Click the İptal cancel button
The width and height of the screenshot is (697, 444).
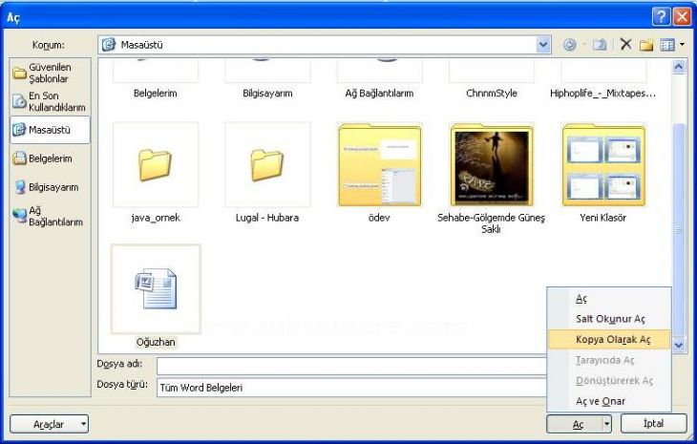[653, 424]
